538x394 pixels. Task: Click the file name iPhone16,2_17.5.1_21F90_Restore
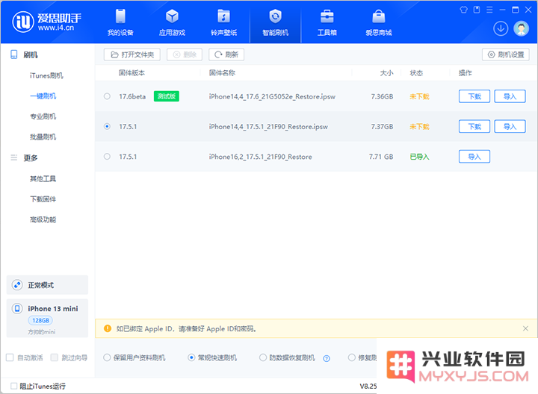point(261,157)
